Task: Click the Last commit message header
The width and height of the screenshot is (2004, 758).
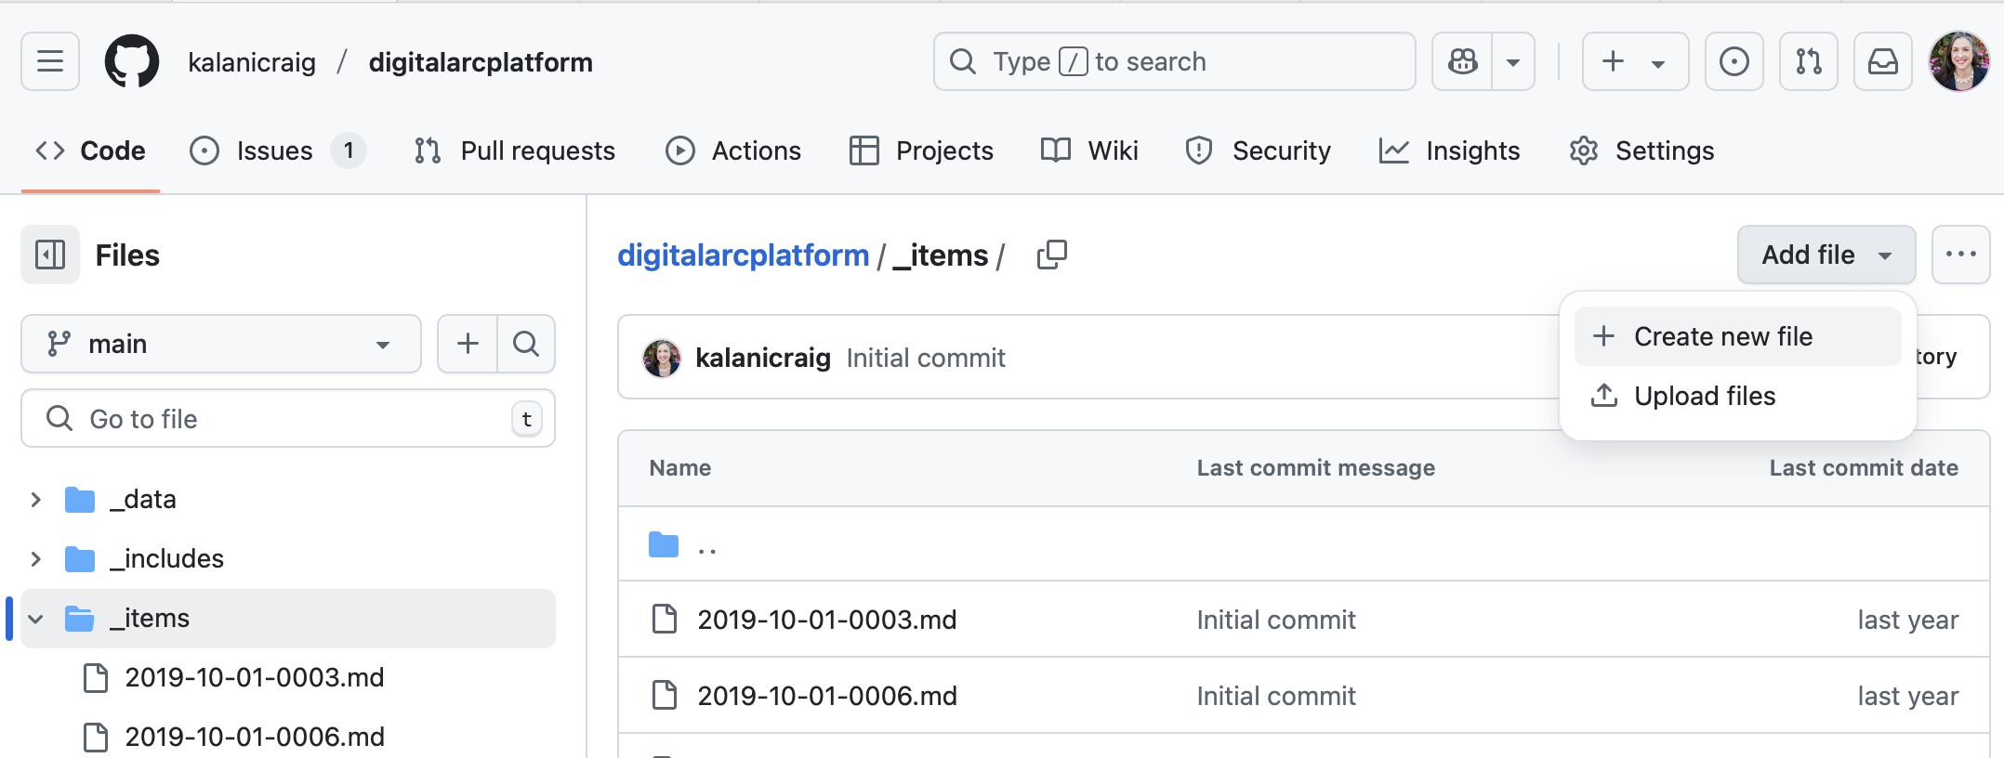Action: point(1316,468)
